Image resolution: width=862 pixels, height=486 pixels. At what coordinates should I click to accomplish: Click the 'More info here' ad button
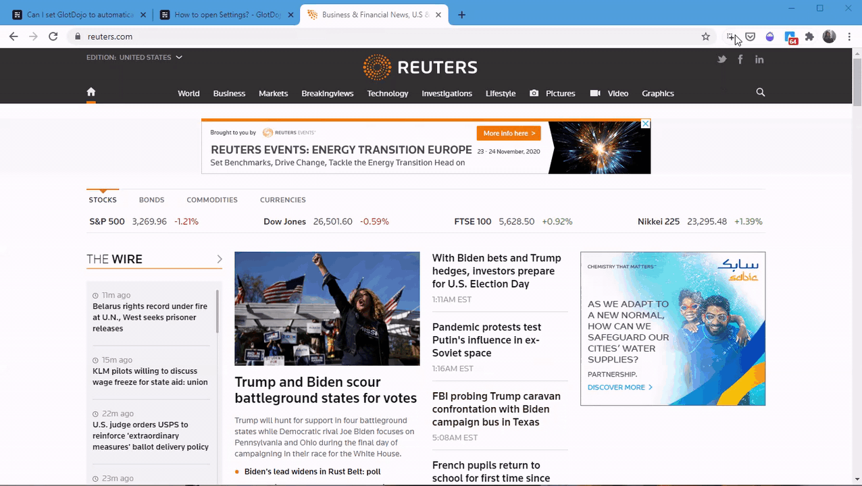pos(509,133)
